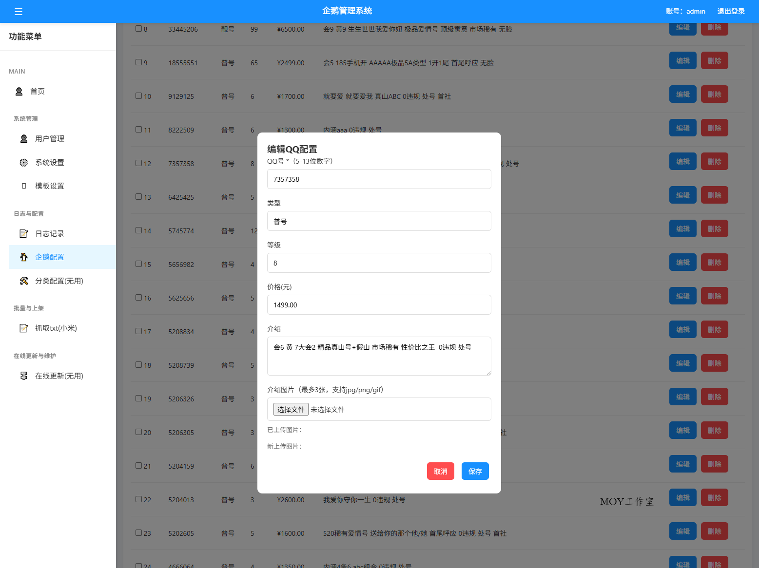Switch to the 企鹅配置 menu entry

[50, 257]
